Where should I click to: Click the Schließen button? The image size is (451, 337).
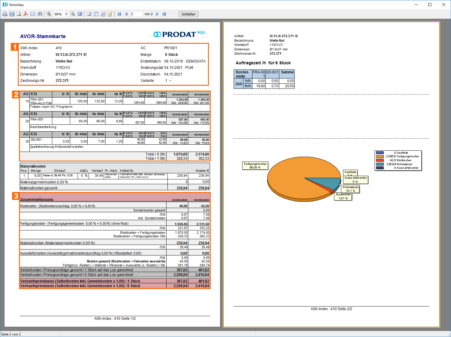(x=189, y=14)
